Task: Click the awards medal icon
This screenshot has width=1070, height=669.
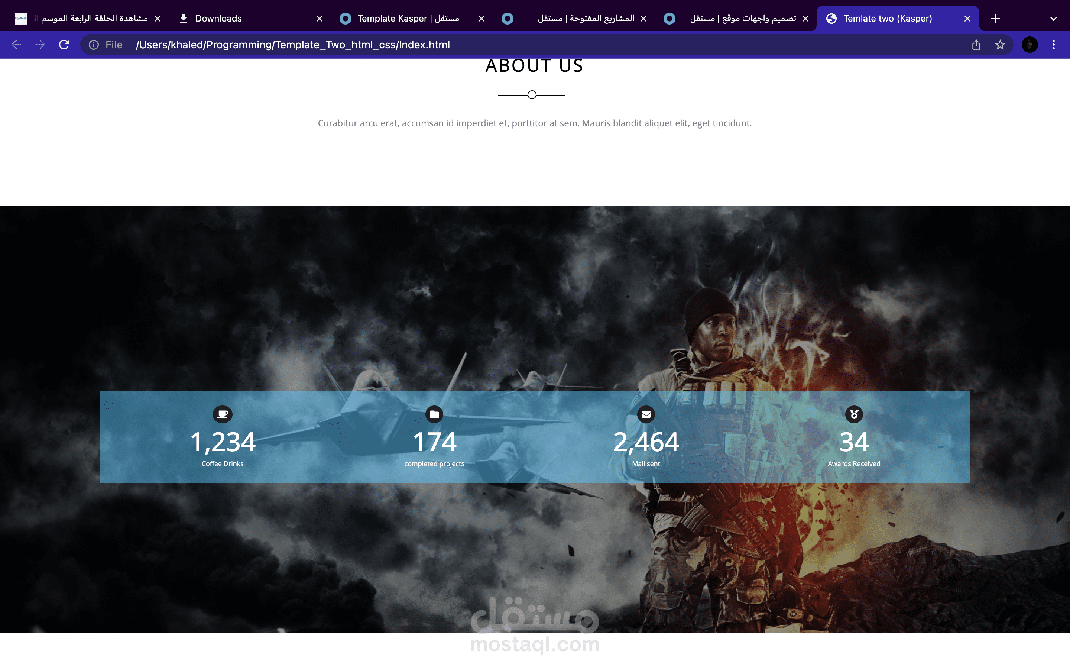Action: point(854,414)
